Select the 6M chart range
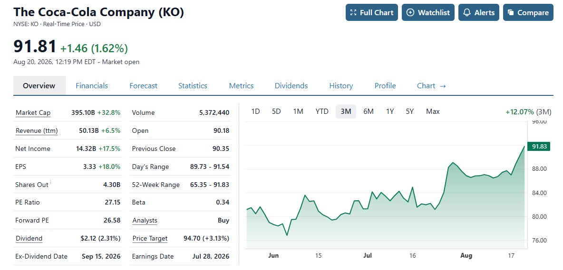 [369, 112]
